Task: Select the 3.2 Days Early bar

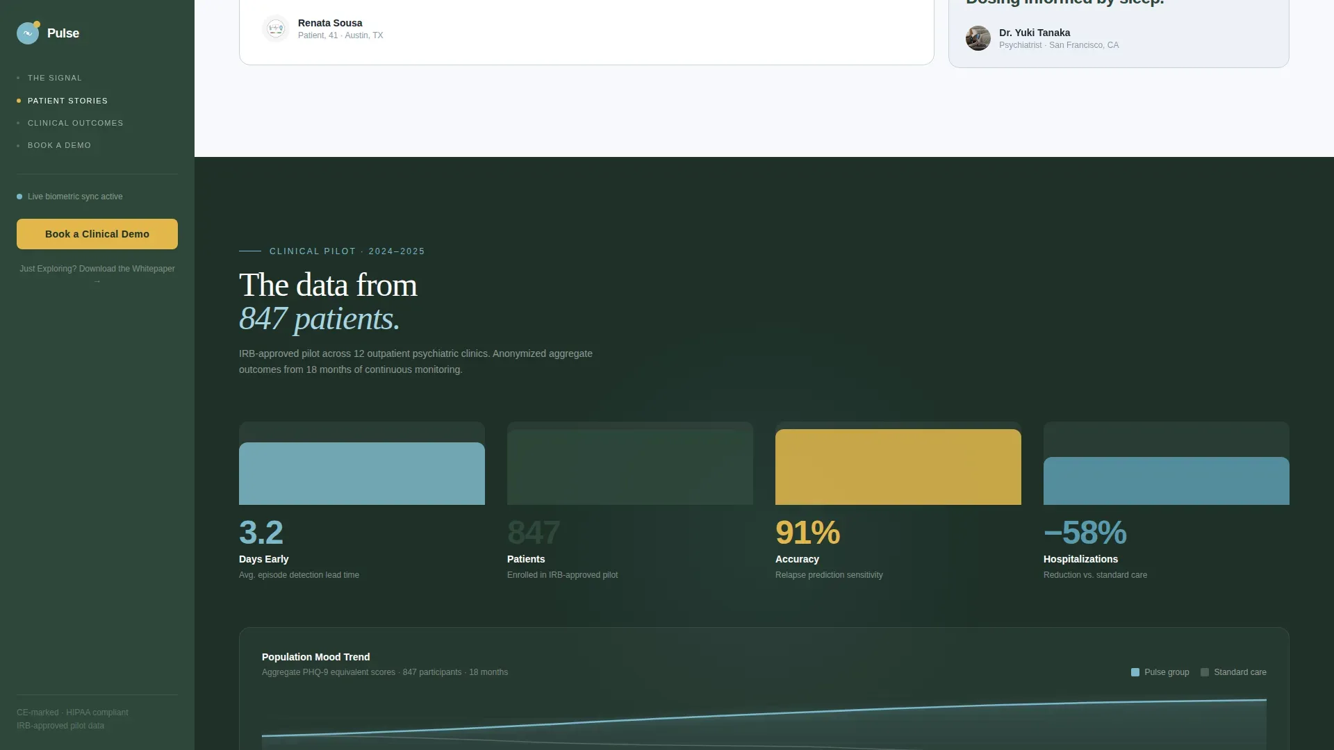Action: tap(362, 474)
